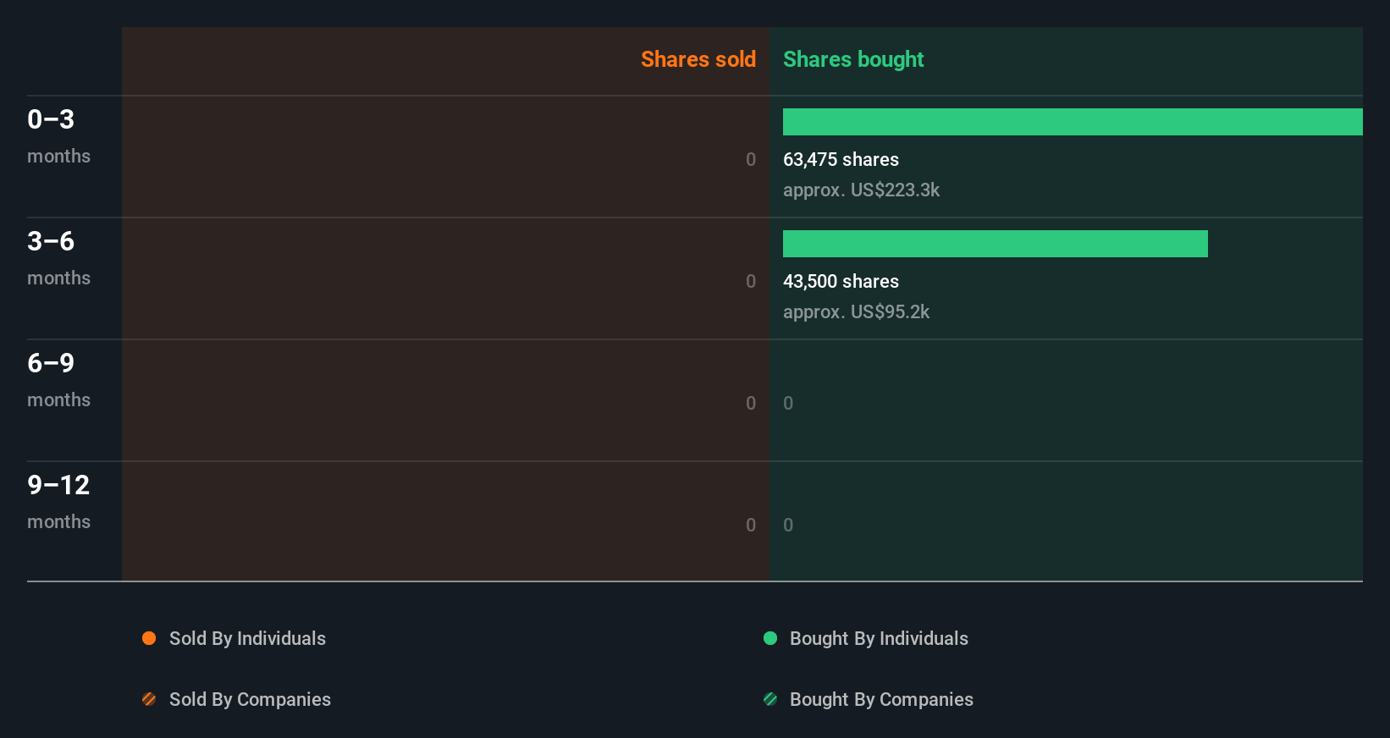Click the approx. US$223.3k value
The image size is (1390, 738).
pyautogui.click(x=861, y=190)
